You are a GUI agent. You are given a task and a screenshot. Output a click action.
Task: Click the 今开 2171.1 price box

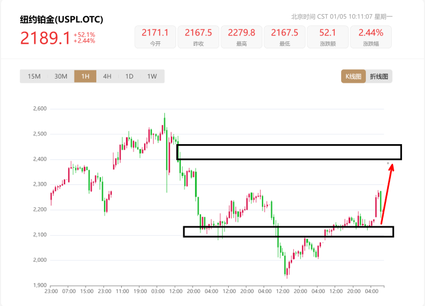click(155, 37)
